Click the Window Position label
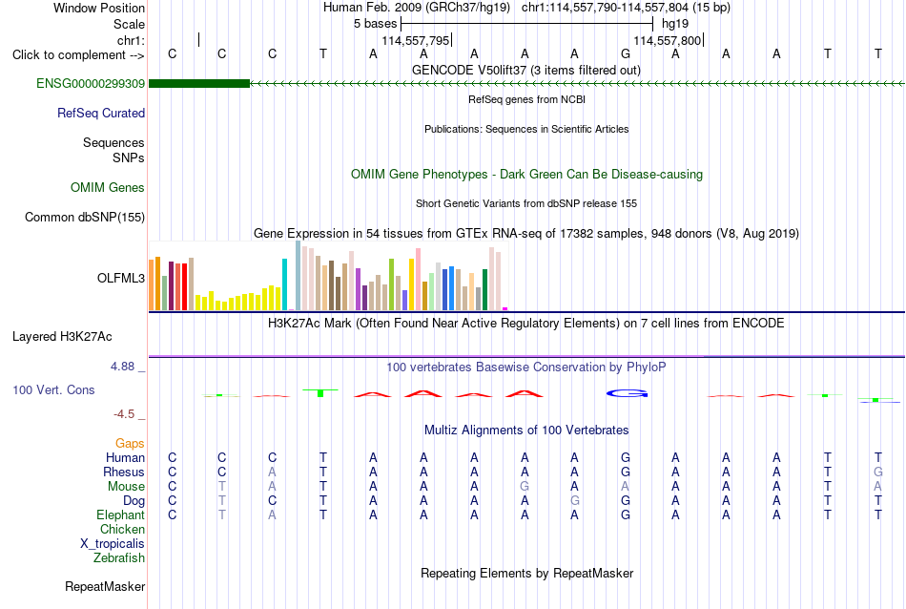 (99, 8)
